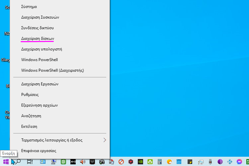Select Αναζήτηση in the menu
This screenshot has height=166, width=249.
[60, 116]
